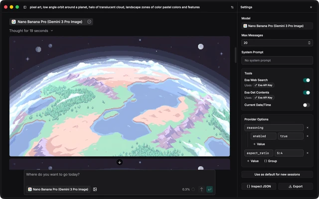
Task: Open the Nano Banana Pro model selector above image
Action: 47,22
